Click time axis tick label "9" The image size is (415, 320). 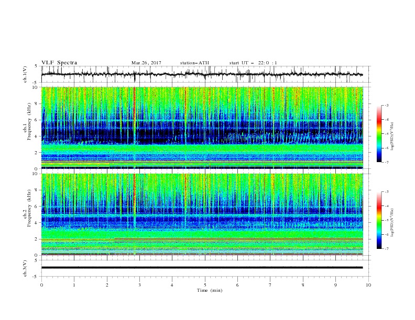pyautogui.click(x=335, y=285)
